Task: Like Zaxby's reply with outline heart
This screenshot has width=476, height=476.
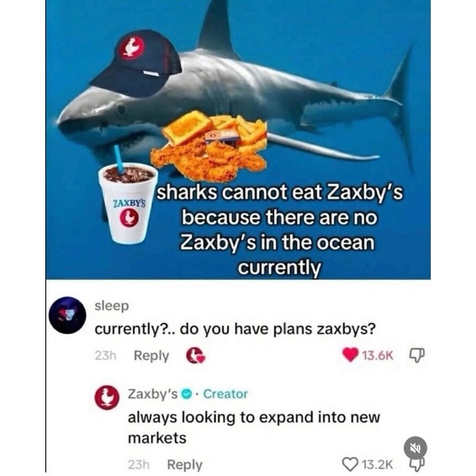Action: tap(350, 464)
